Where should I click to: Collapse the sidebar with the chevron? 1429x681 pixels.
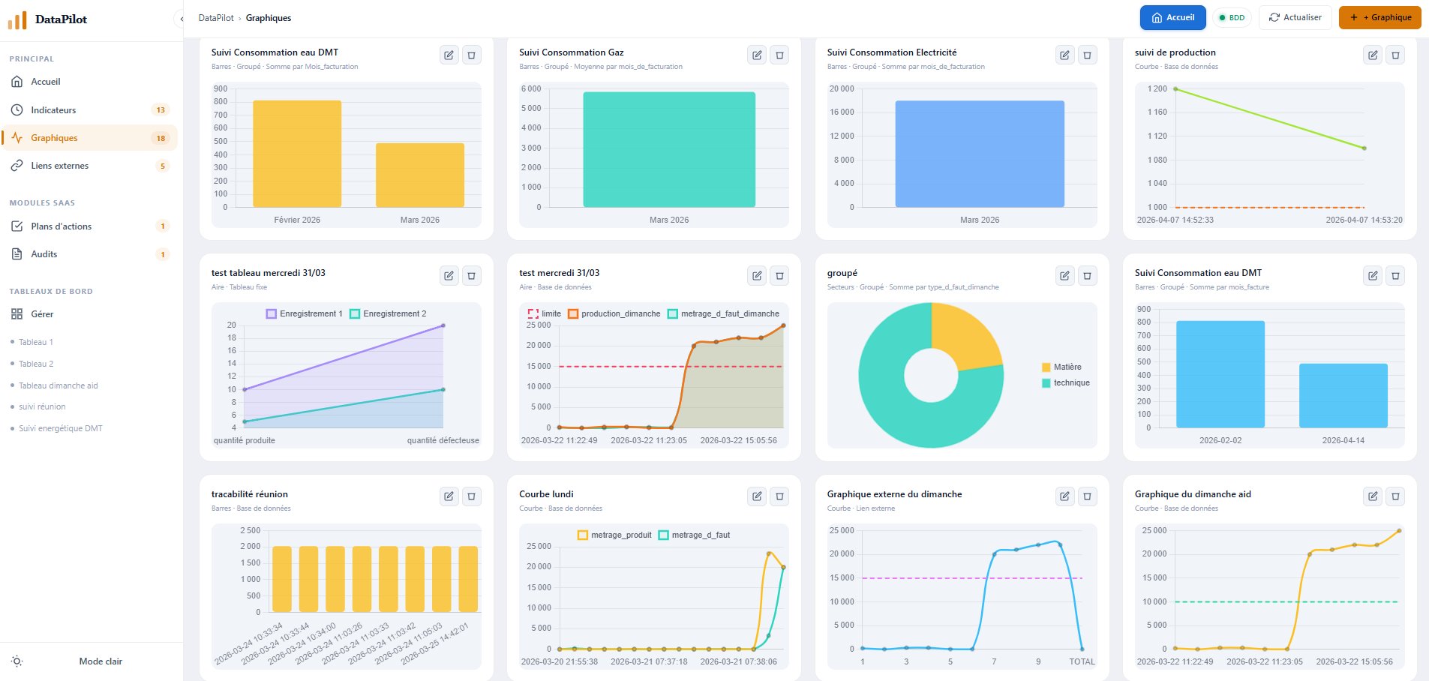coord(181,19)
